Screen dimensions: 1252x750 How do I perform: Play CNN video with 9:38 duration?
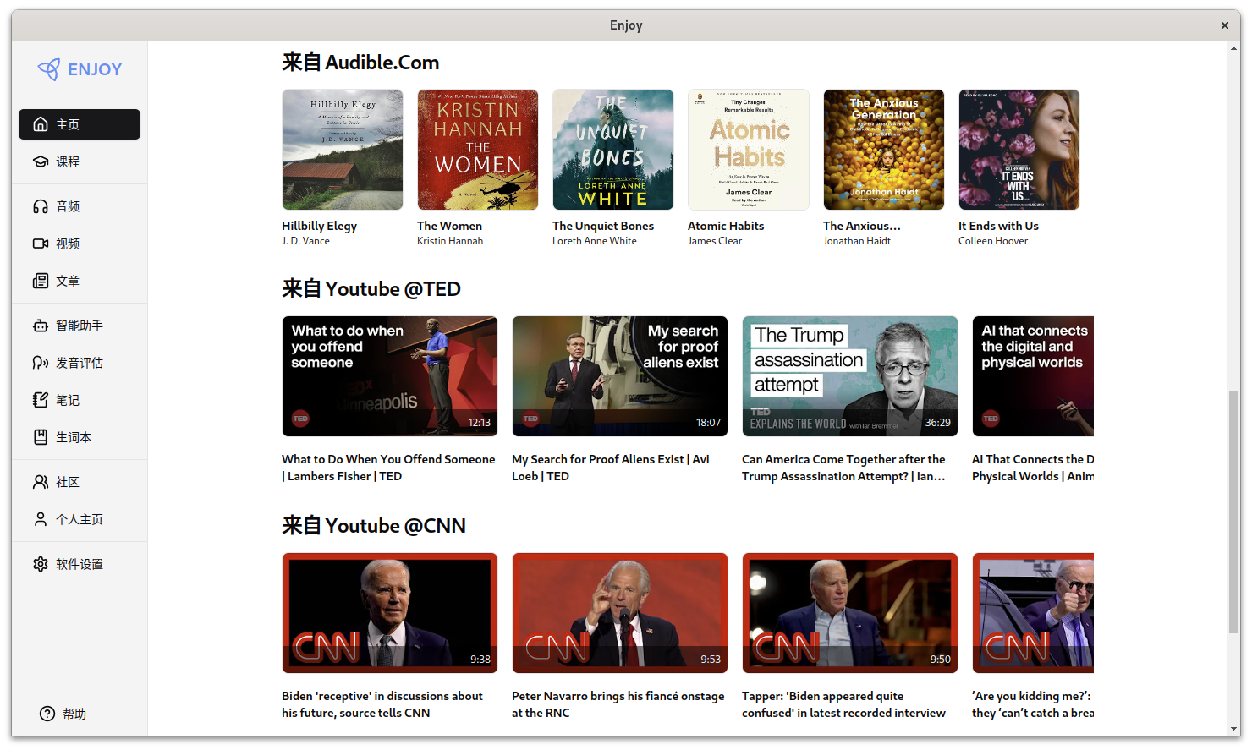point(390,613)
